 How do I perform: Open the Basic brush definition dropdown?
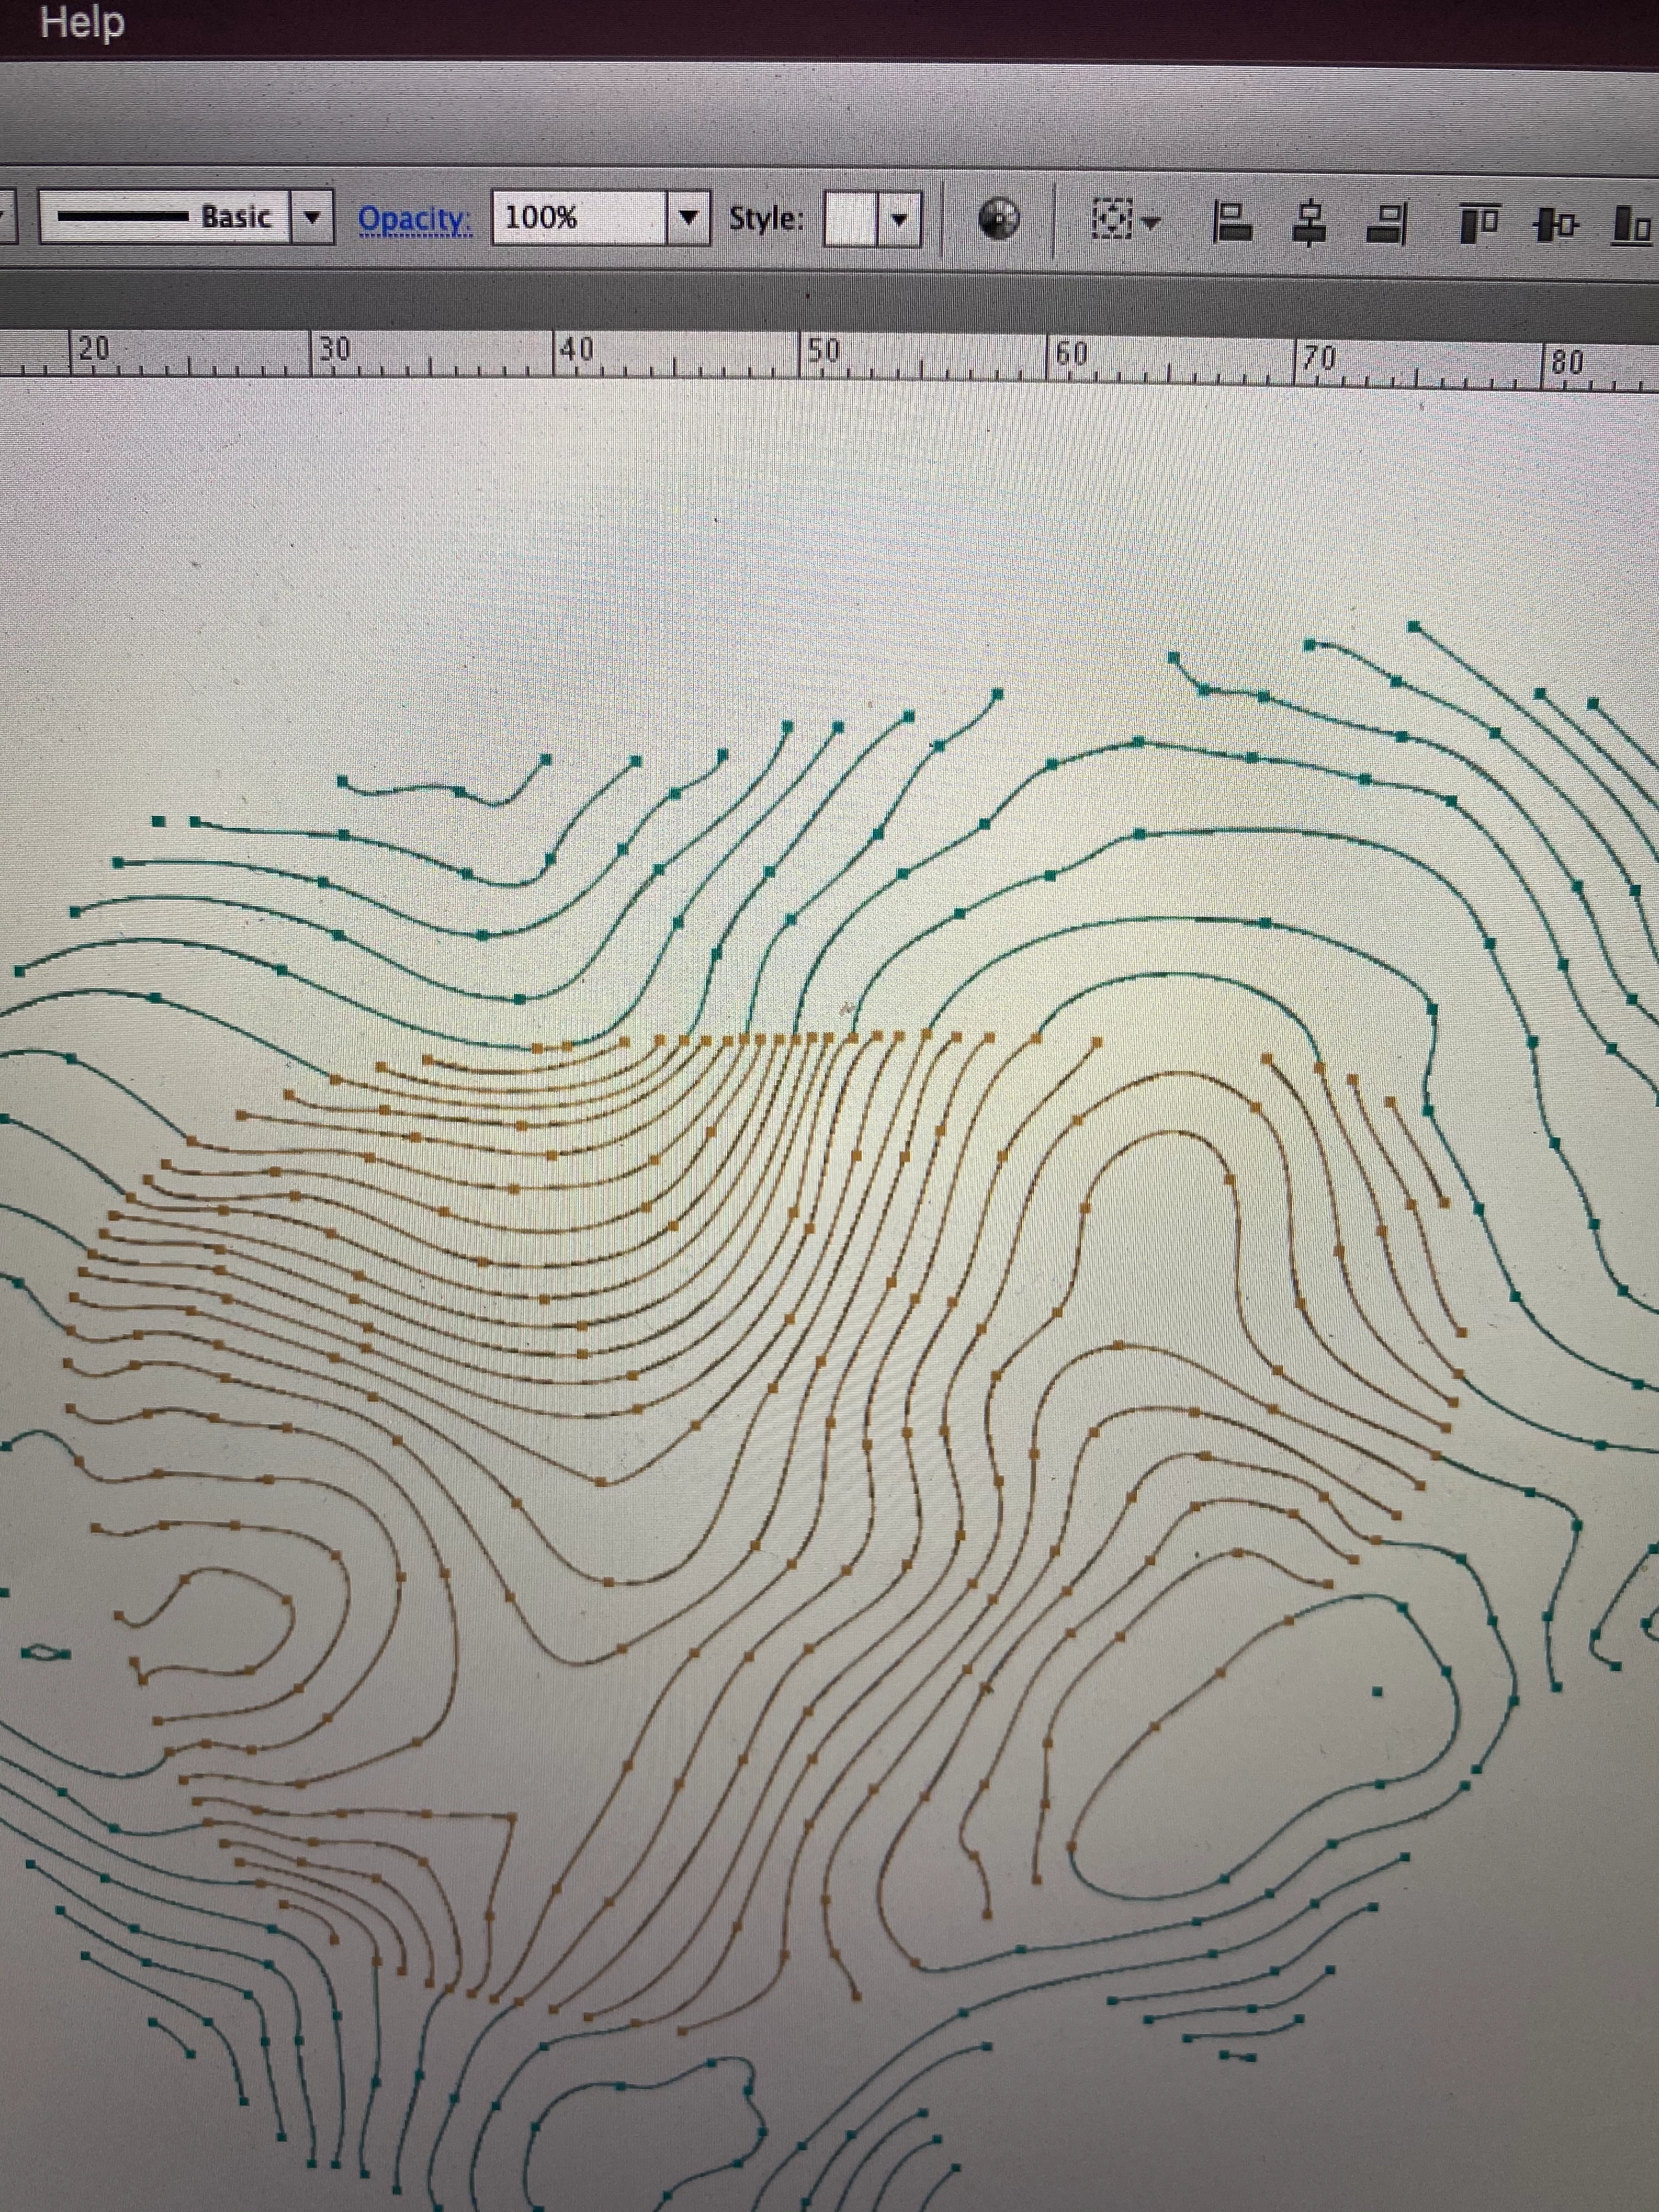(313, 217)
